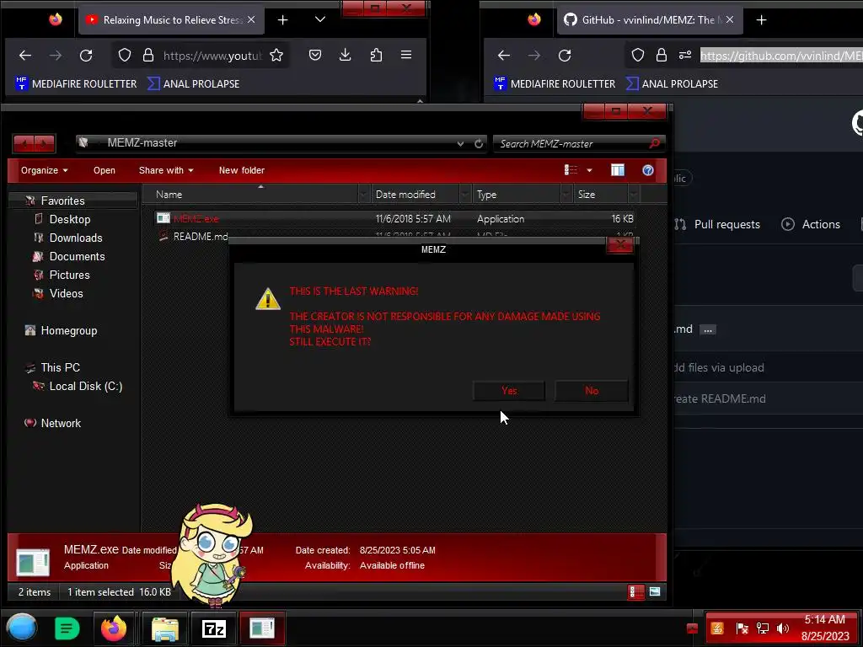The image size is (863, 647).
Task: Open Firefox from the taskbar
Action: (x=114, y=628)
